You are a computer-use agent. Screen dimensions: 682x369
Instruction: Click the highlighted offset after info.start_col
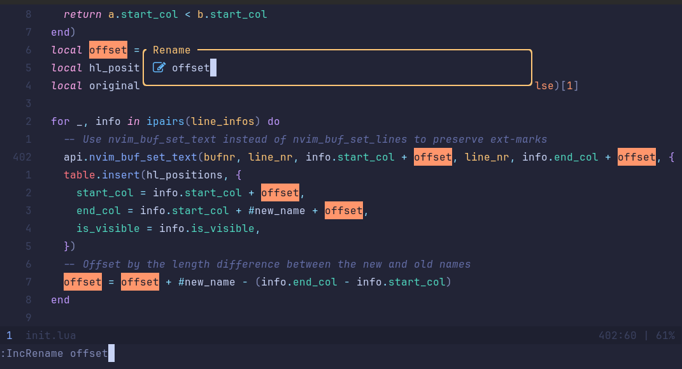pyautogui.click(x=432, y=157)
